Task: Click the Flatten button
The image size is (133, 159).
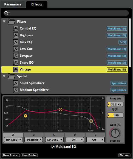Action: 124,155
